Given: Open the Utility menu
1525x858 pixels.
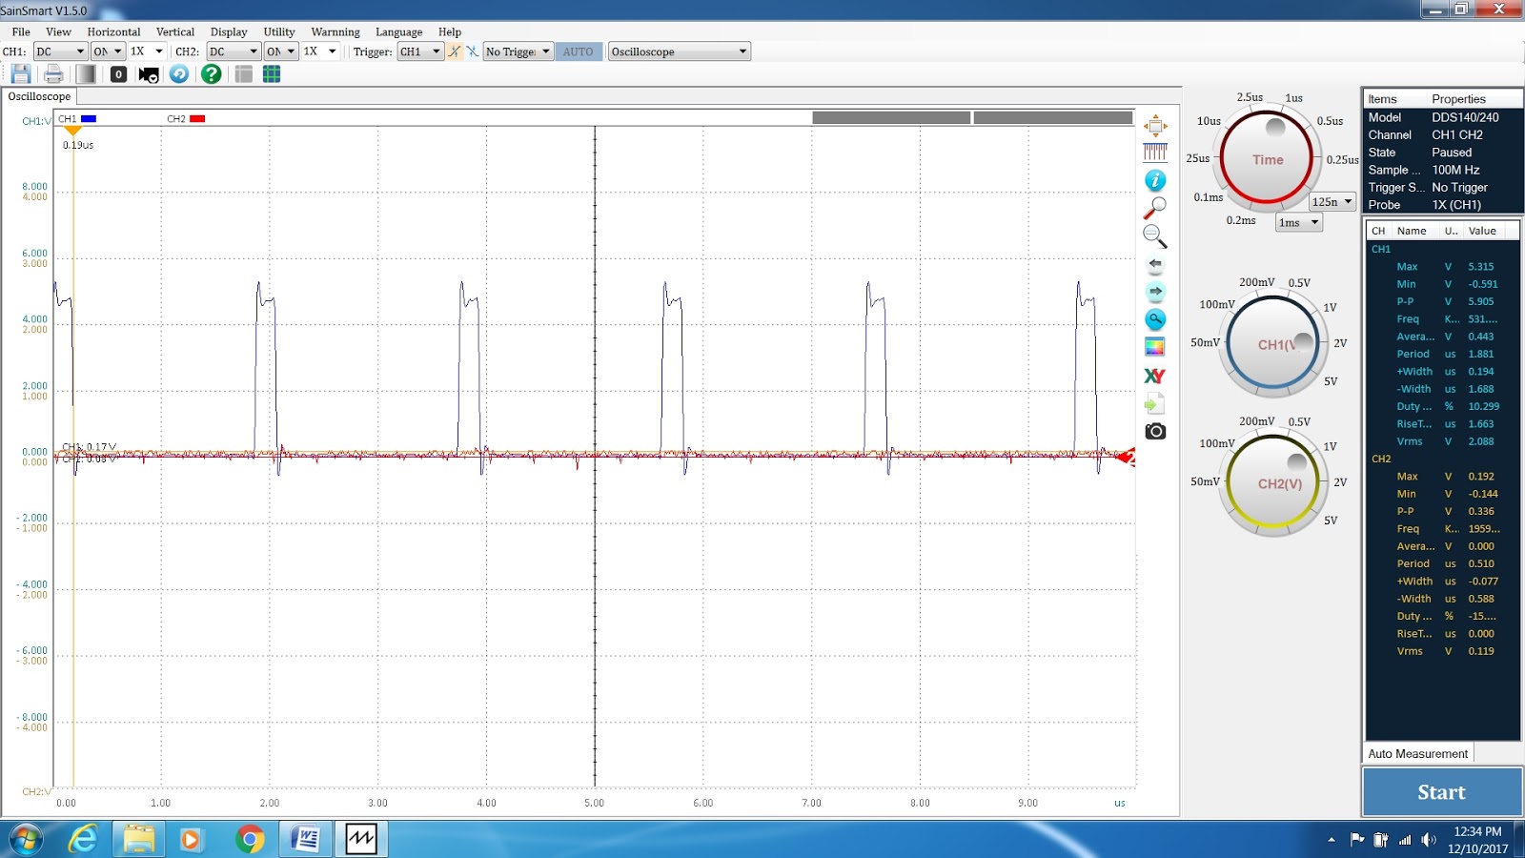Looking at the screenshot, I should pos(279,31).
